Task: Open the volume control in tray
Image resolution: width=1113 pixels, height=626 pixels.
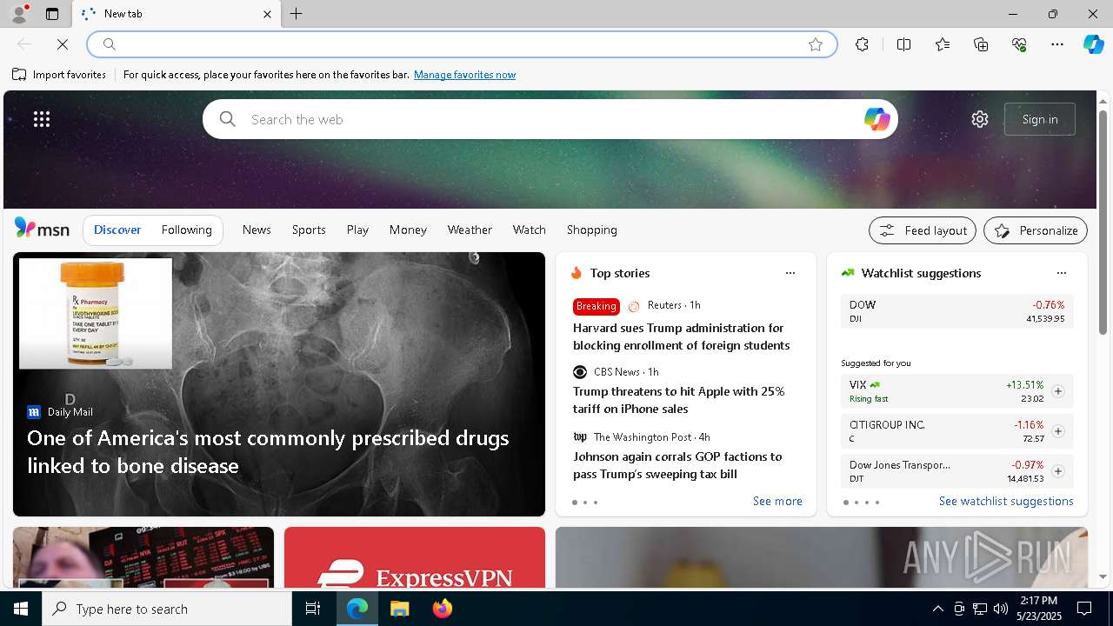Action: (x=1001, y=609)
